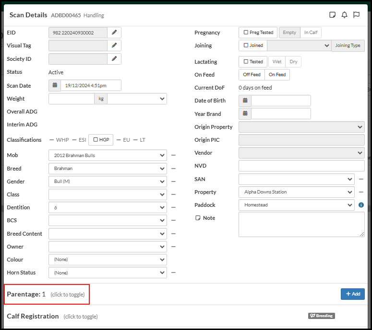The height and width of the screenshot is (330, 372).
Task: Select the Empty pregnancy button
Action: (x=289, y=33)
